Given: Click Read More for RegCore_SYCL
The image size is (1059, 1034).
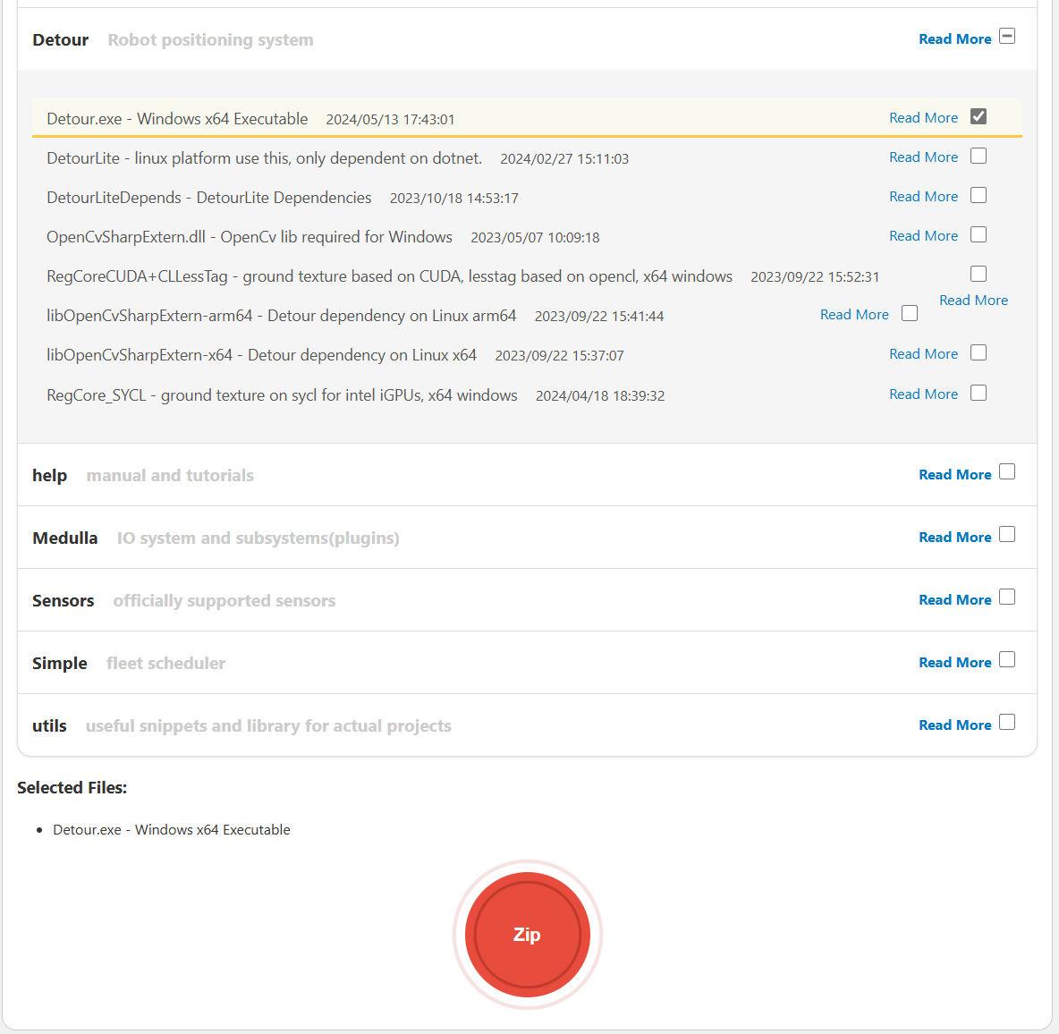Looking at the screenshot, I should click(923, 394).
